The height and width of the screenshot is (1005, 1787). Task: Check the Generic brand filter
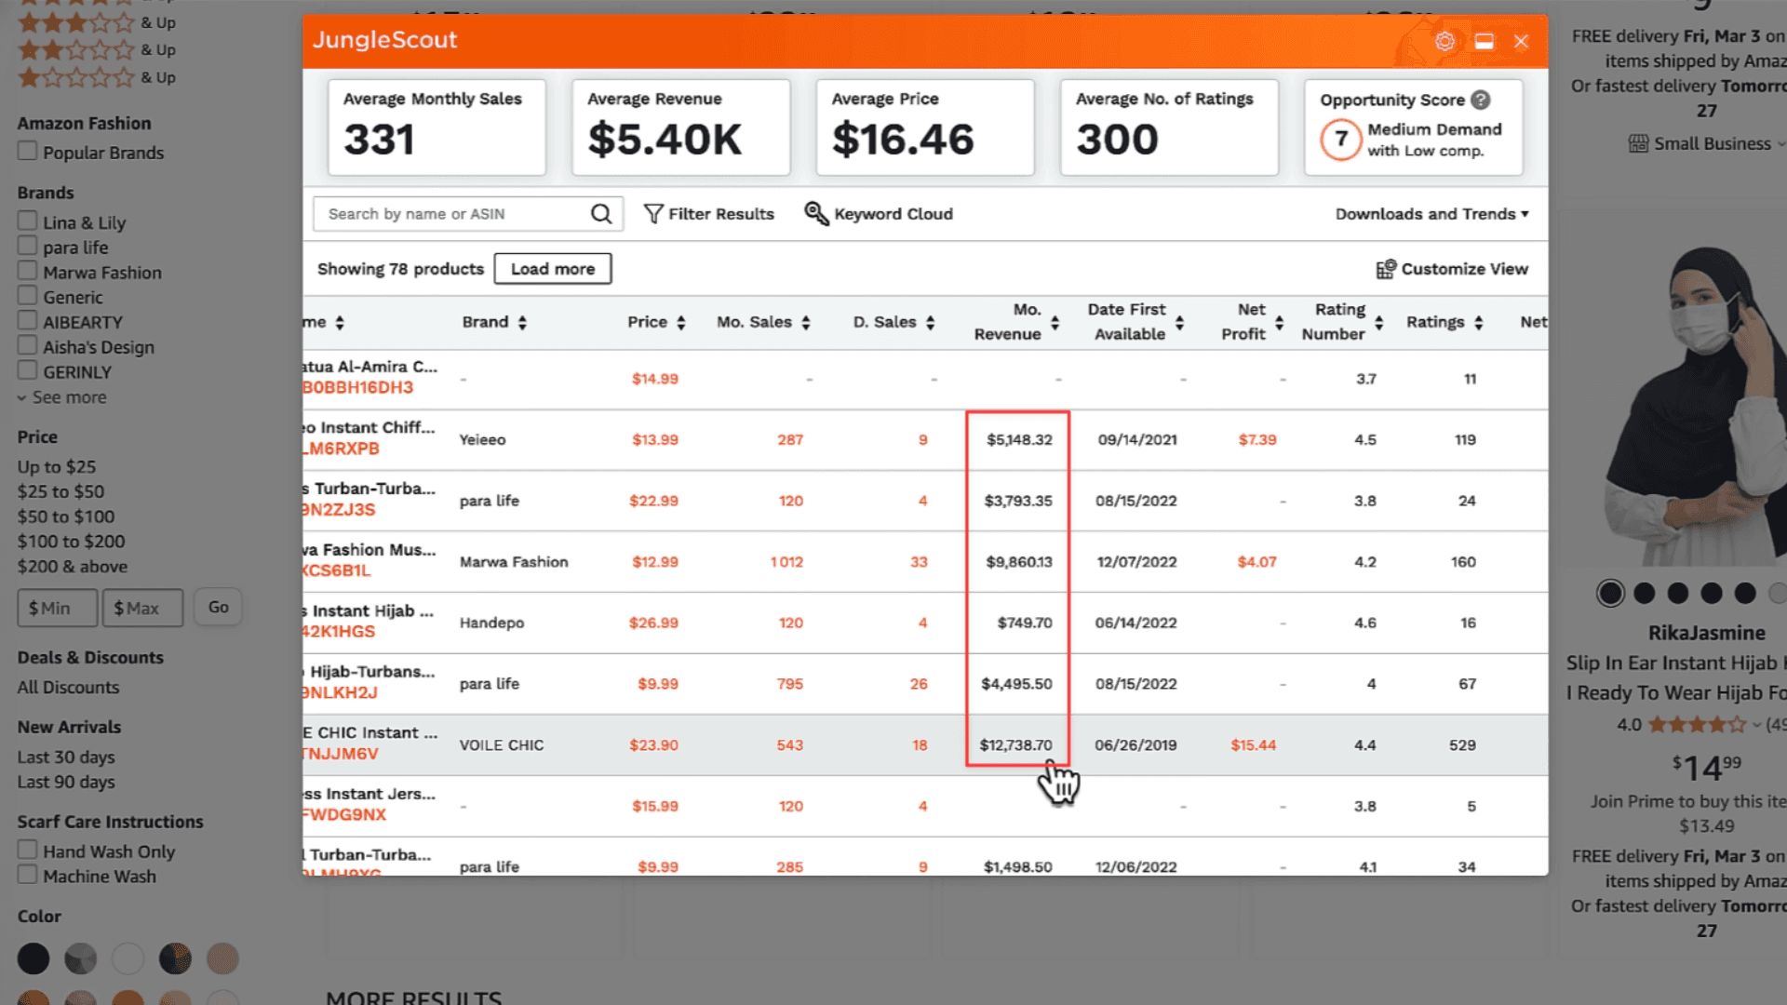tap(28, 296)
